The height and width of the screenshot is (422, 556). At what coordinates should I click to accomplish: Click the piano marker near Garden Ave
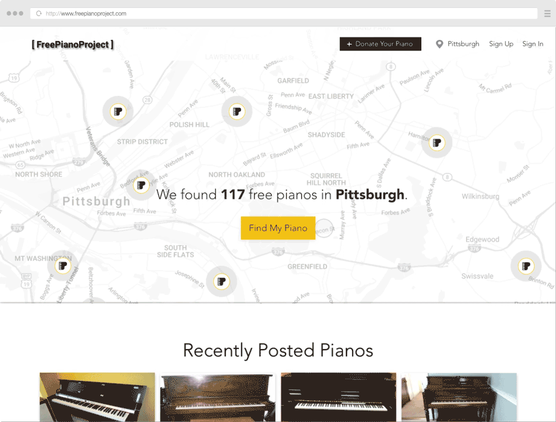click(118, 112)
